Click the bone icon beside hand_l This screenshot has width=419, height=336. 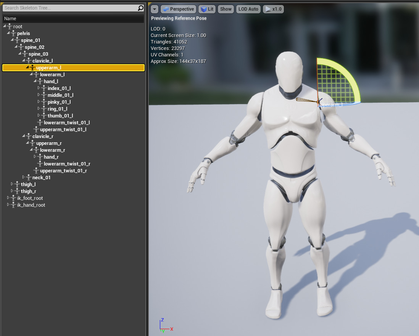coord(40,81)
